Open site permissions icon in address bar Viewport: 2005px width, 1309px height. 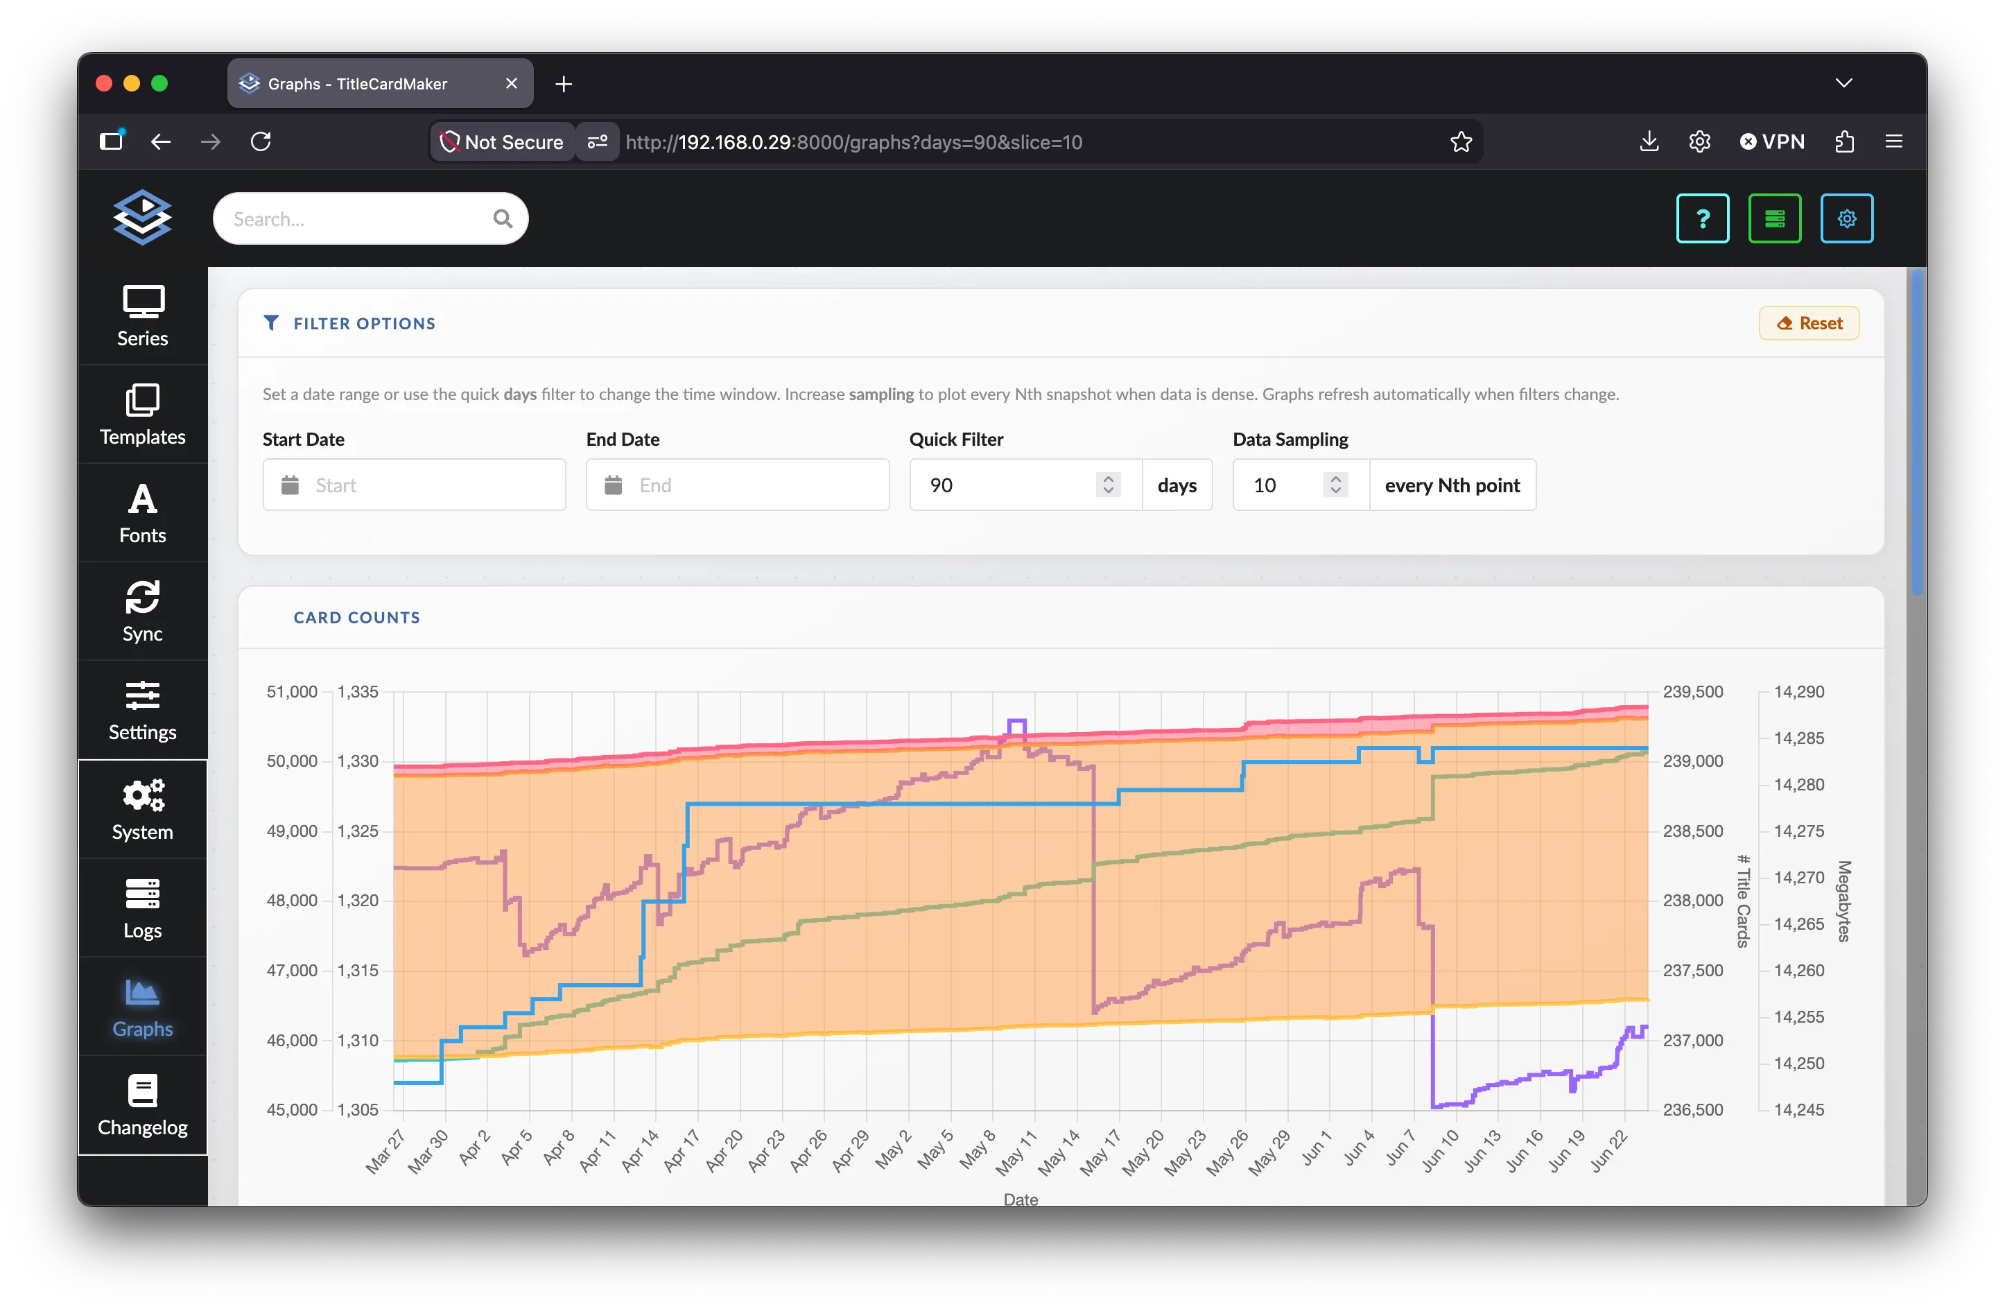coord(598,141)
